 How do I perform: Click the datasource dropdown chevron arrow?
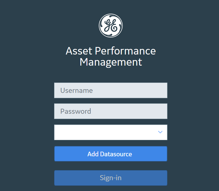pos(160,132)
